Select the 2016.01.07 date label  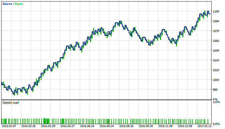coord(9,126)
